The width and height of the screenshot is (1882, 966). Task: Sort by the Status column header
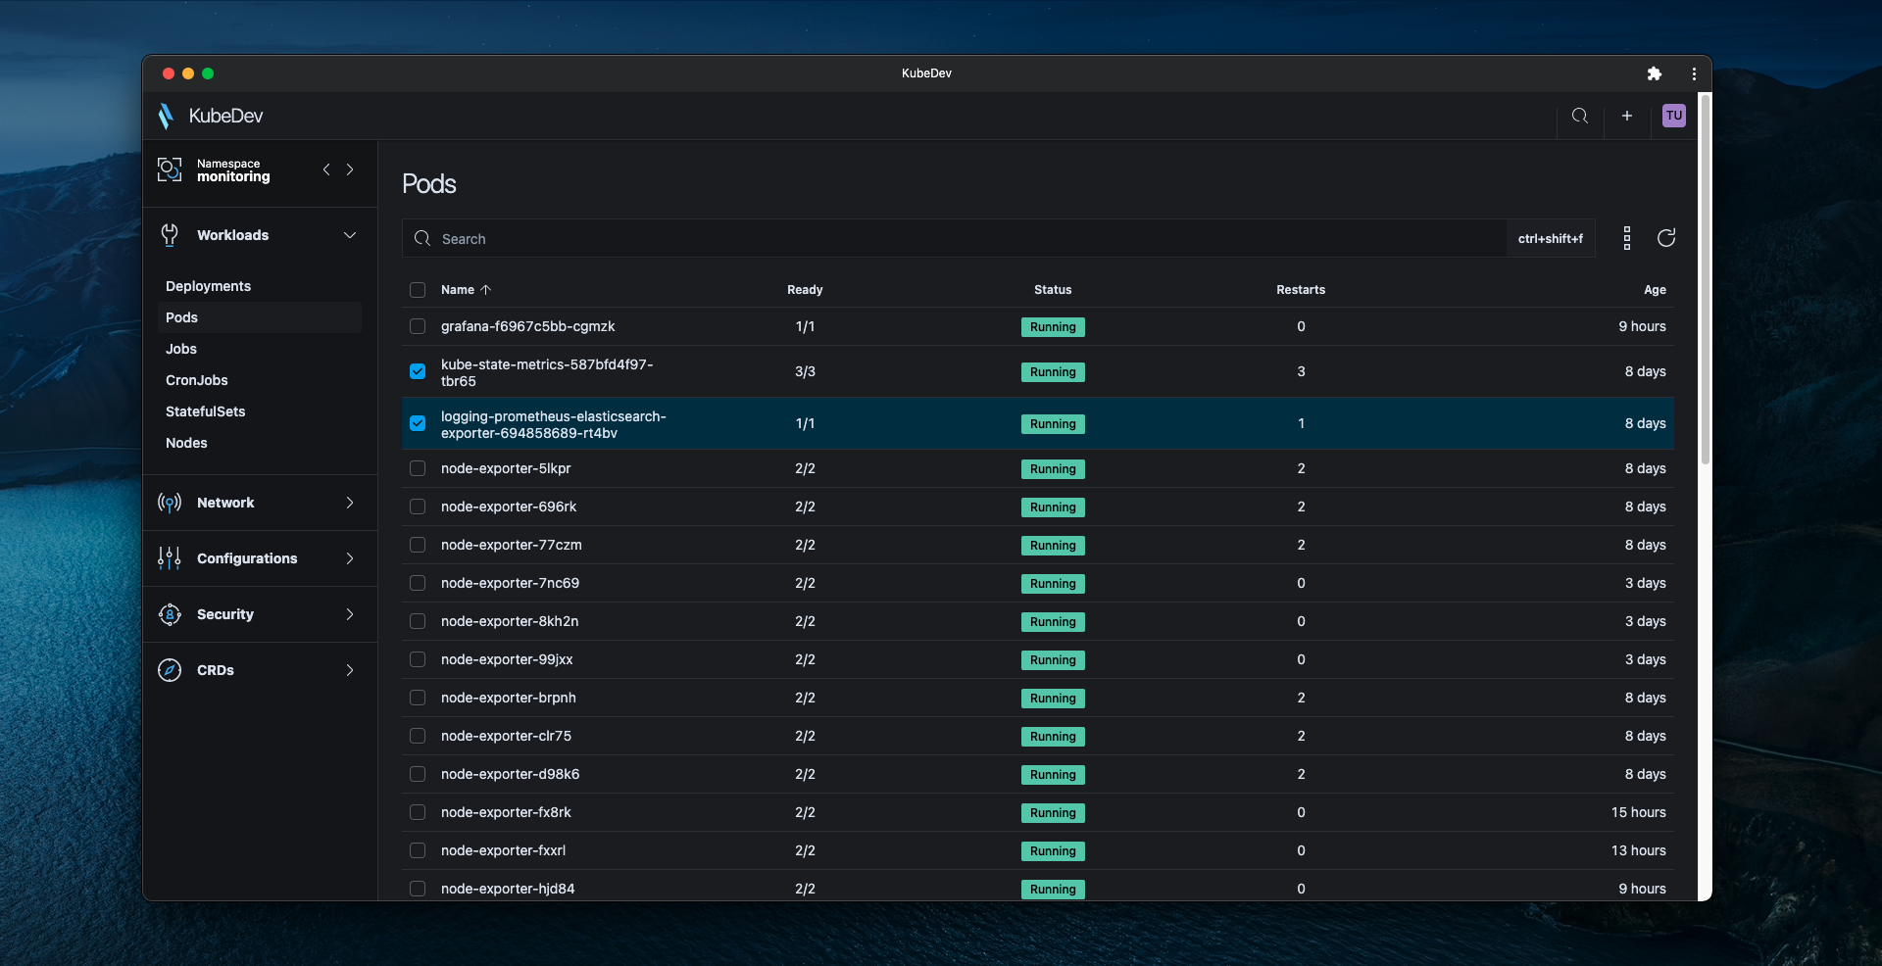(1053, 290)
